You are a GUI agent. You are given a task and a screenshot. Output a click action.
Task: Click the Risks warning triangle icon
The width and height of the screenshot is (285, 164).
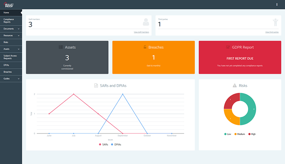234,86
